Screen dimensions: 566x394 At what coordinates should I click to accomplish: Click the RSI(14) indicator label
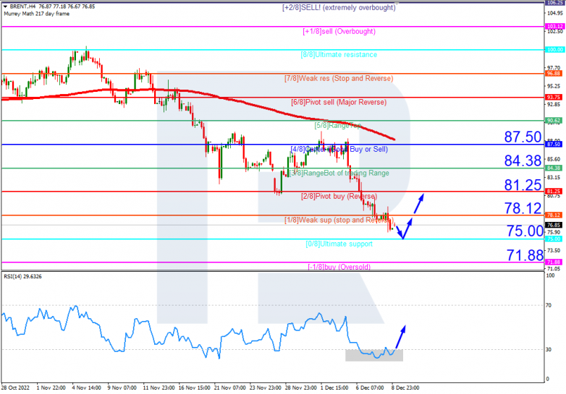tap(23, 277)
